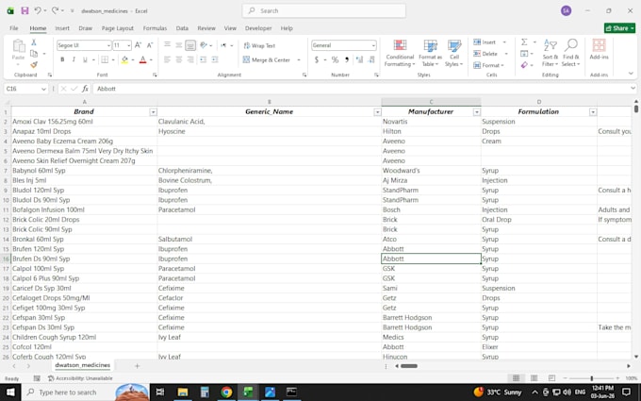Open the Format cells menu
This screenshot has height=401, width=641.
[x=488, y=65]
